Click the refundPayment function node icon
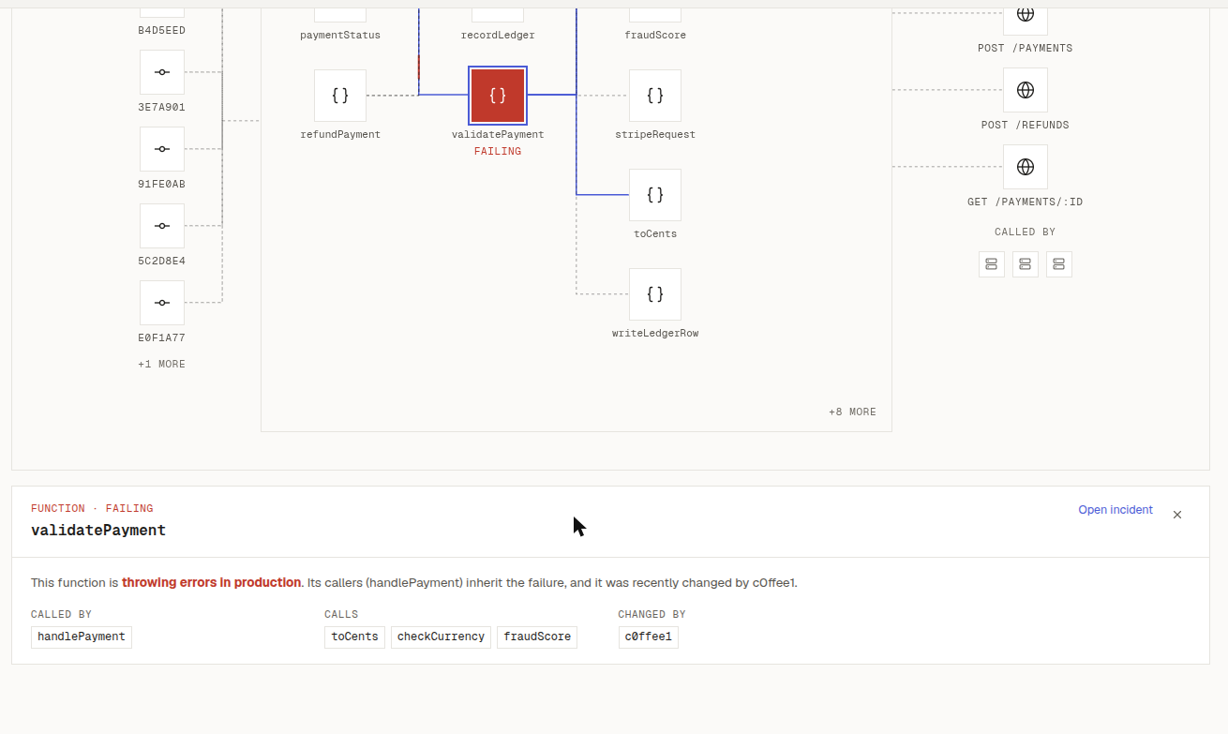 tap(340, 96)
